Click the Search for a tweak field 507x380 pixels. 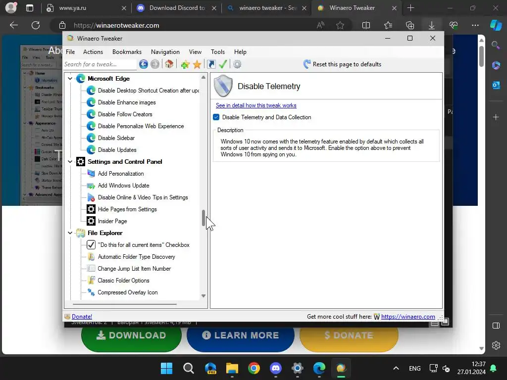100,64
